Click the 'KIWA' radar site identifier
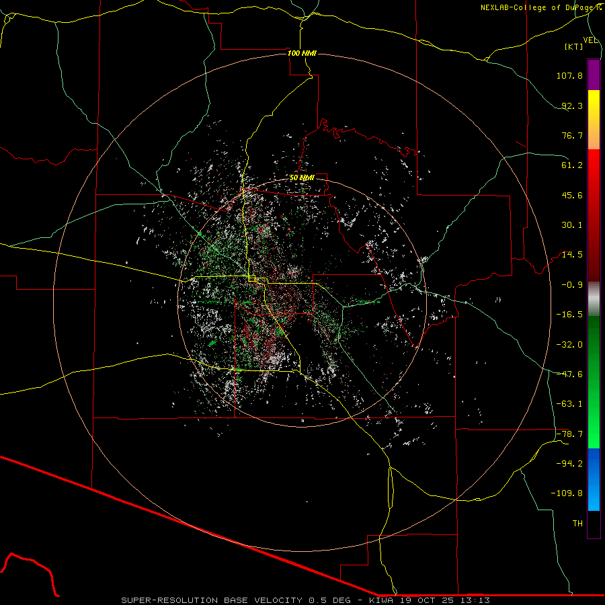The width and height of the screenshot is (605, 605). (380, 600)
